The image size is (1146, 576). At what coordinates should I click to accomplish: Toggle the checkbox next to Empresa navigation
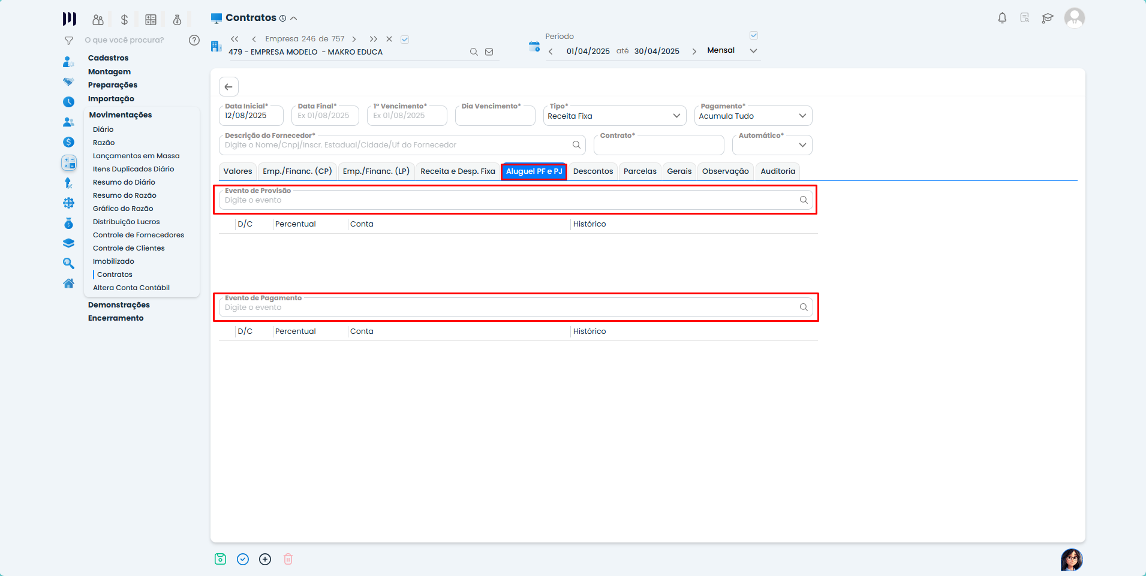[x=405, y=40]
